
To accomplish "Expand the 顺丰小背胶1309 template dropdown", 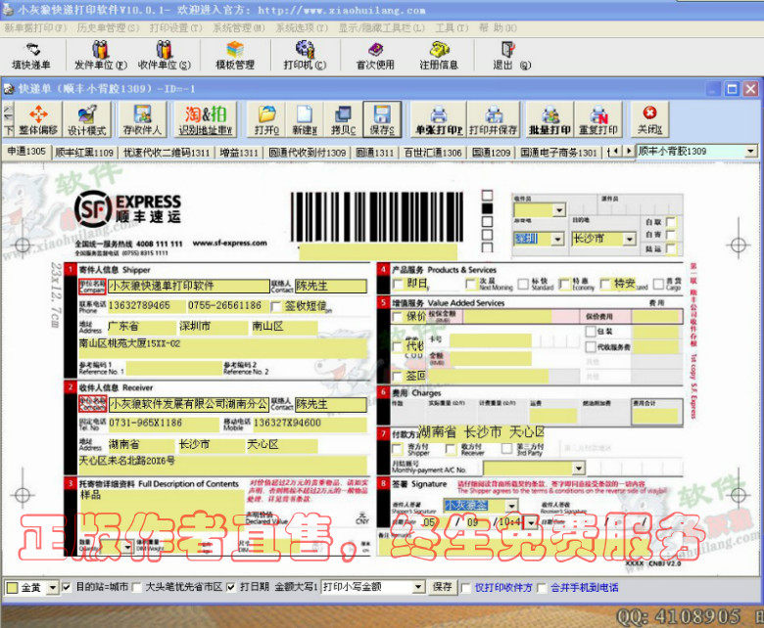I will point(751,152).
